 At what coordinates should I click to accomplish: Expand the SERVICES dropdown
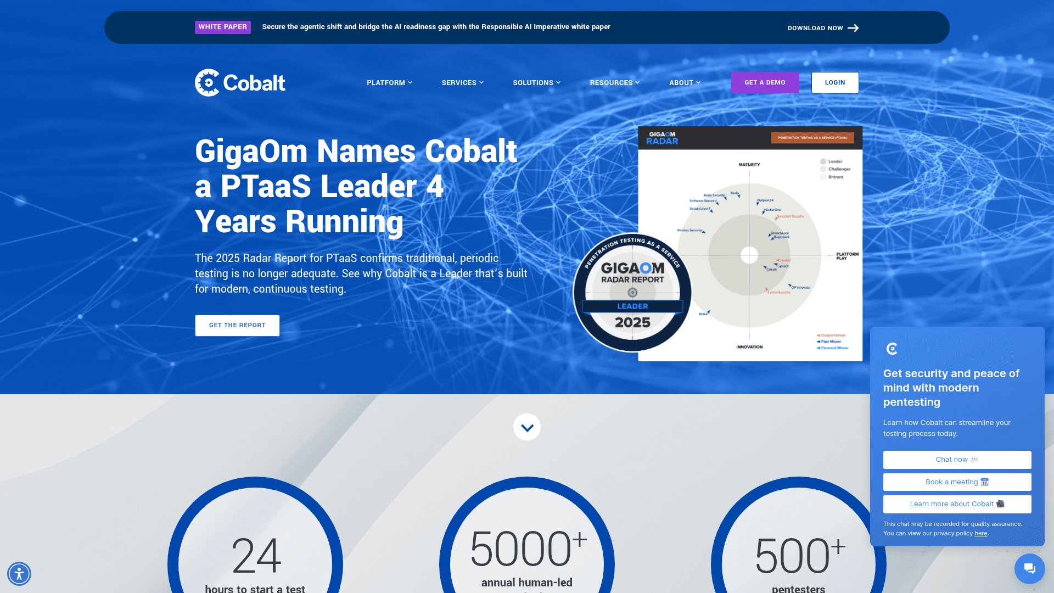(x=462, y=82)
